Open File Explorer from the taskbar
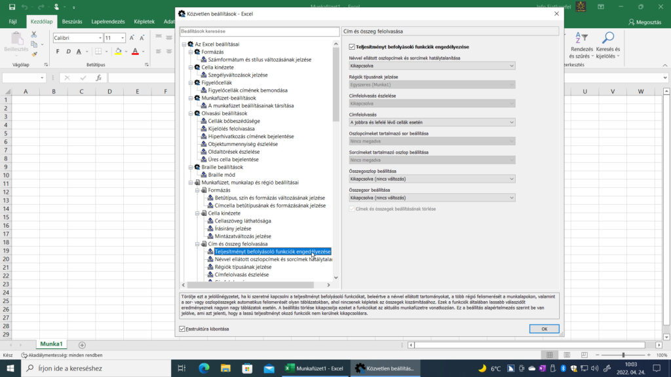Viewport: 671px width, 377px height. point(225,368)
